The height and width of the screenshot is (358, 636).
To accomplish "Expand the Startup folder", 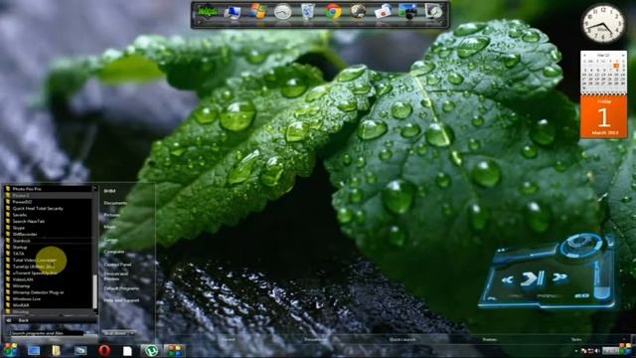I will tap(20, 248).
